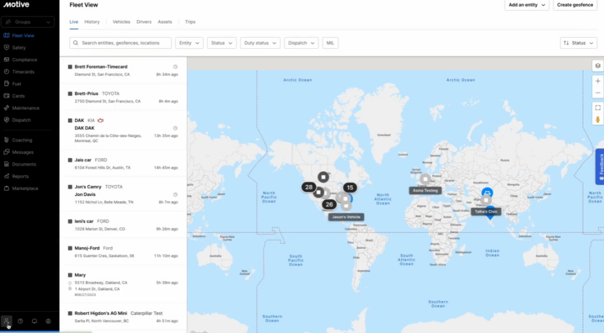The width and height of the screenshot is (604, 333).
Task: Open the notifications bell
Action: click(x=34, y=321)
